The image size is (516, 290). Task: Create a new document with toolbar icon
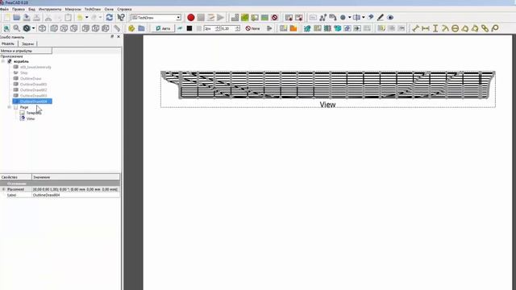tap(7, 18)
